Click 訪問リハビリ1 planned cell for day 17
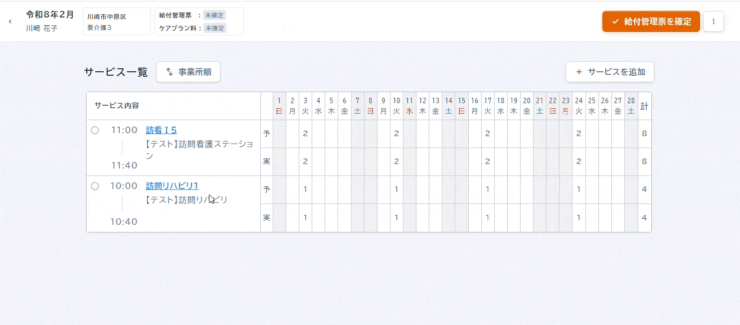Image resolution: width=740 pixels, height=325 pixels. tap(488, 189)
